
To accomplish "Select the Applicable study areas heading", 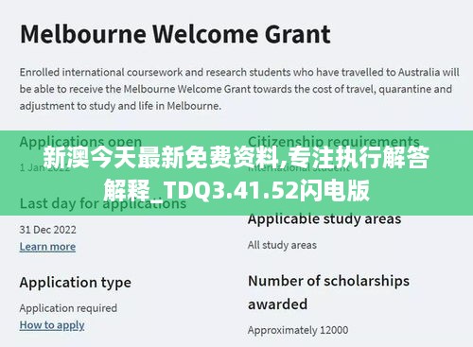I will click(x=324, y=218).
